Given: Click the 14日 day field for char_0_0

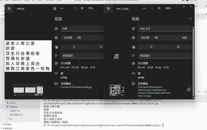Looking at the screenshot, I should (x=184, y=38).
